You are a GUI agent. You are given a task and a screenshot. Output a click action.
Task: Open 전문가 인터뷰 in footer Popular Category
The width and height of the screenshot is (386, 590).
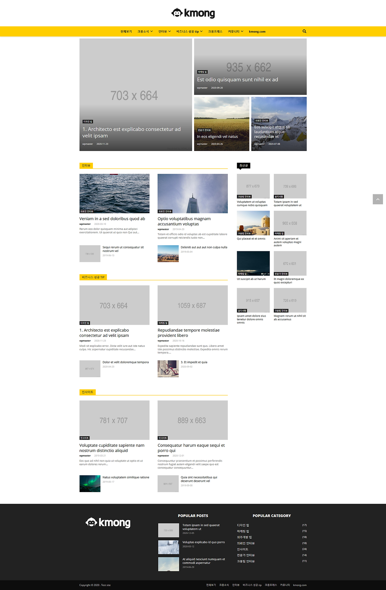click(x=246, y=555)
